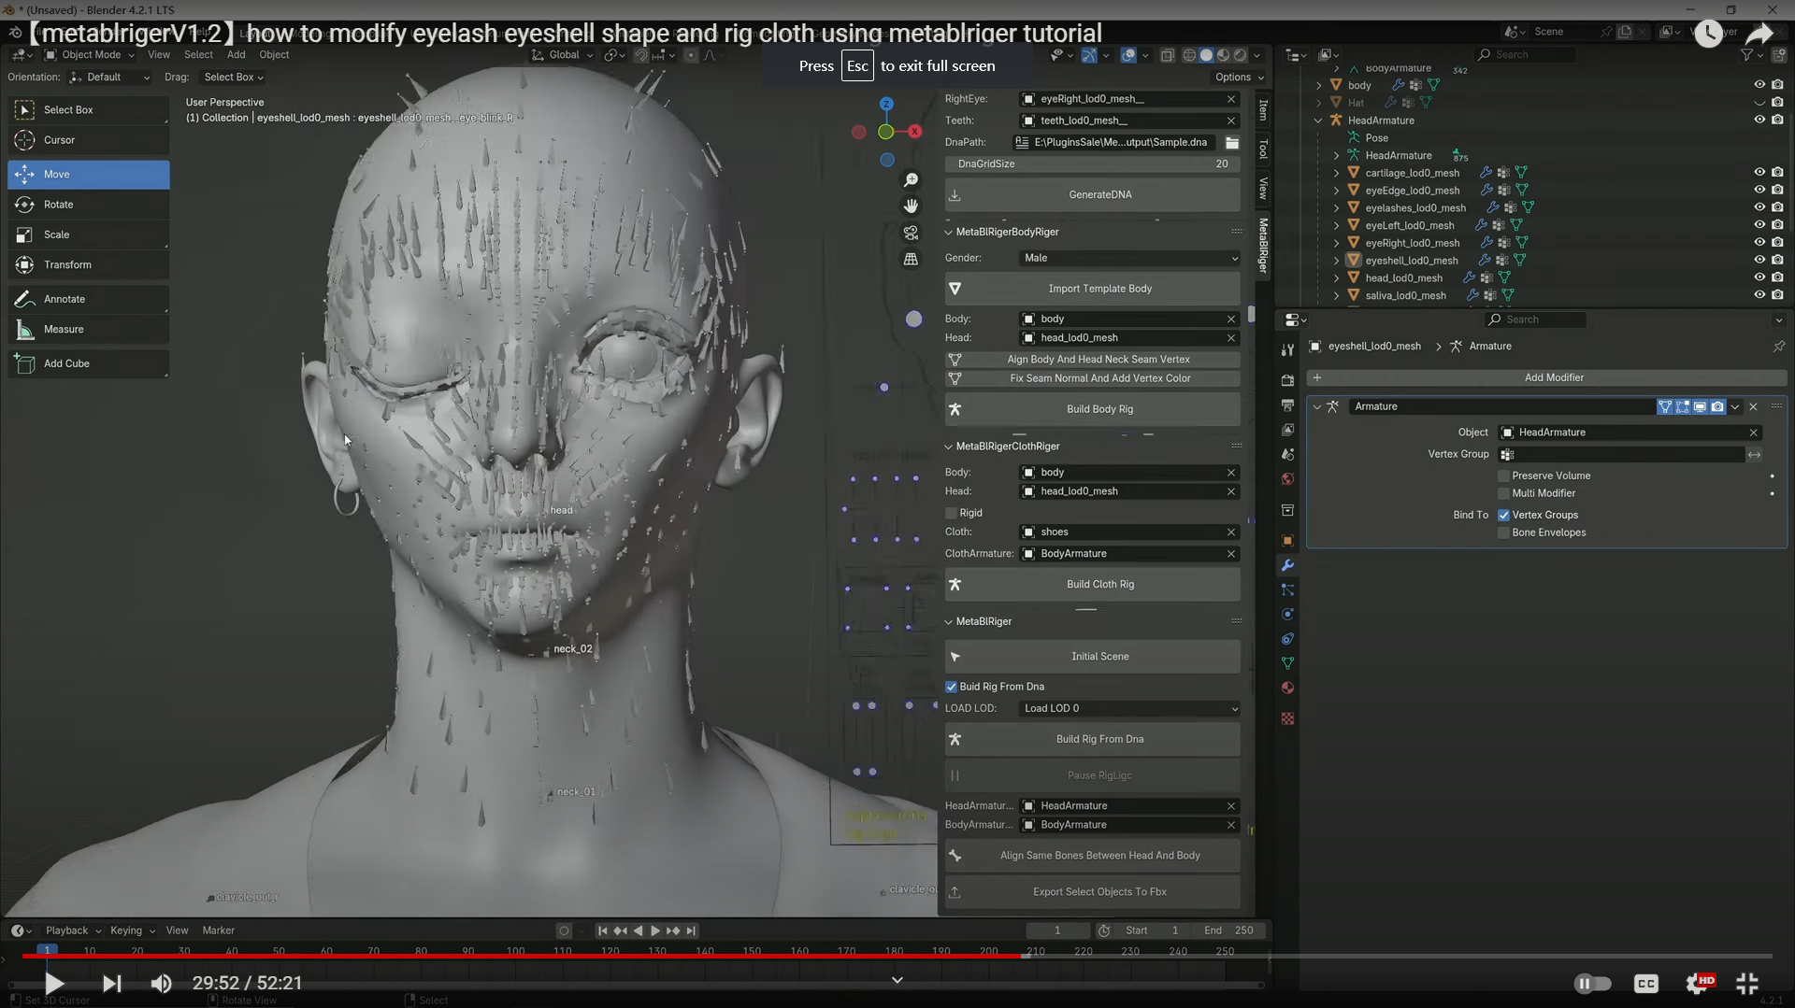Open the LOAD LOD dropdown
The height and width of the screenshot is (1008, 1795).
pyautogui.click(x=1129, y=708)
